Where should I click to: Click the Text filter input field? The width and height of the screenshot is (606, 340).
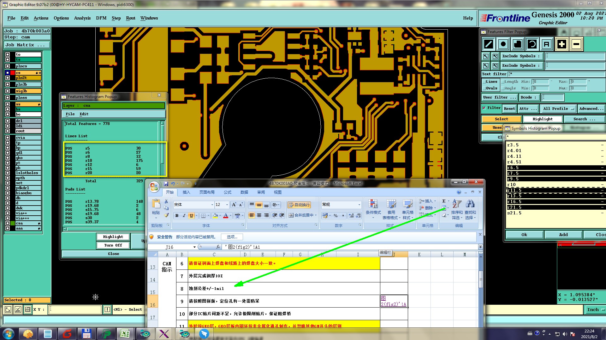pyautogui.click(x=555, y=74)
